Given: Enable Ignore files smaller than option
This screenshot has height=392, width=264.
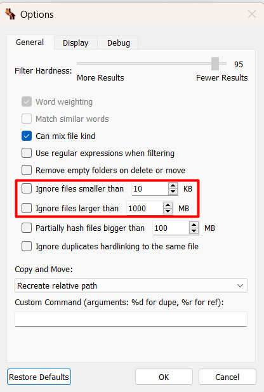Looking at the screenshot, I should click(x=27, y=188).
